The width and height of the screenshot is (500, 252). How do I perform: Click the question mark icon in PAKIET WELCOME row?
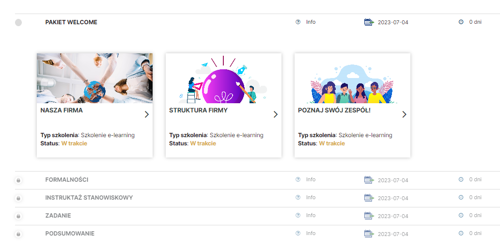click(298, 22)
